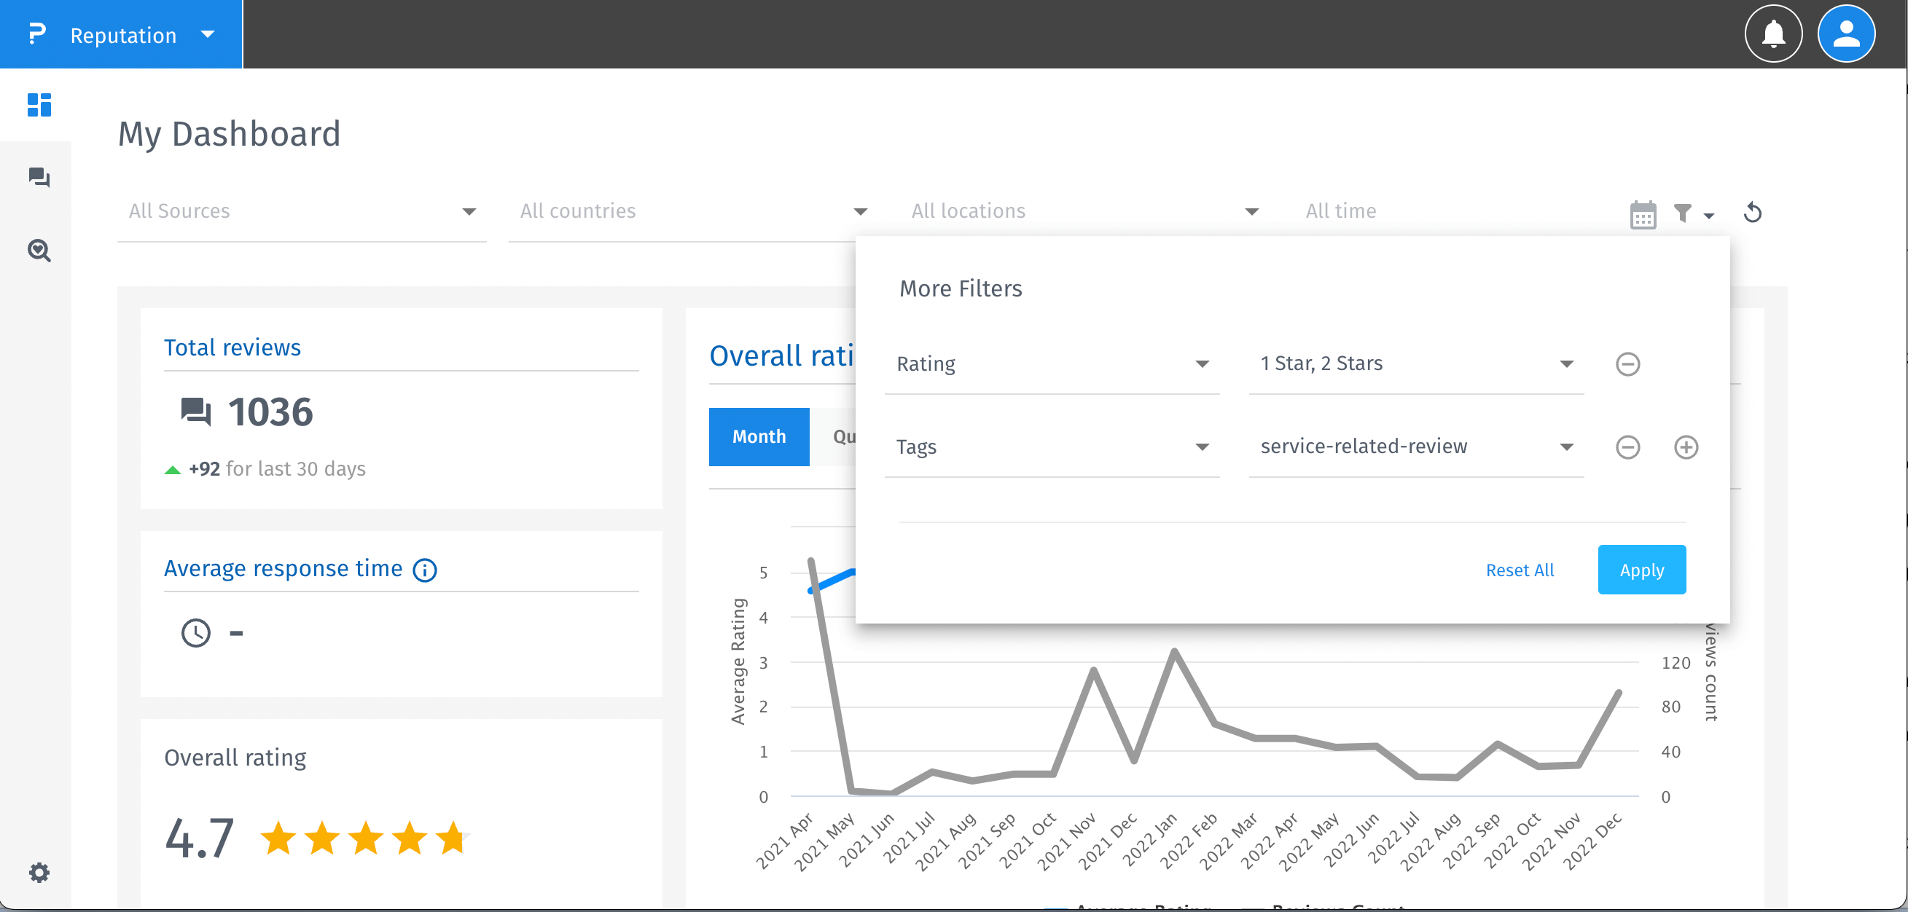
Task: Show info for Average response time
Action: [x=425, y=570]
